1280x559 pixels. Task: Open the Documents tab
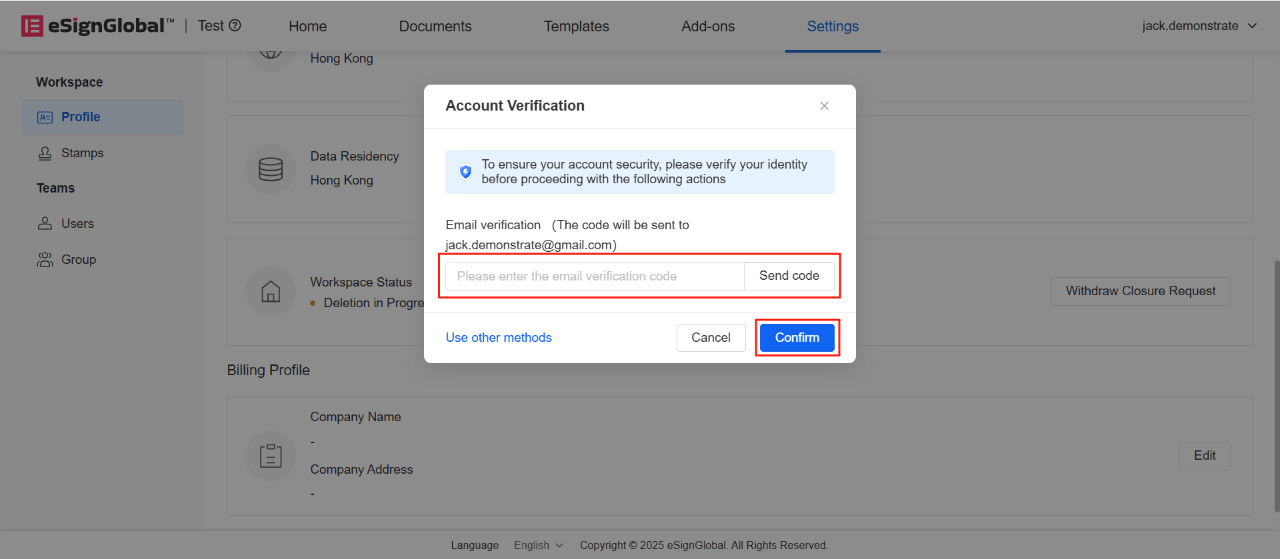[435, 27]
